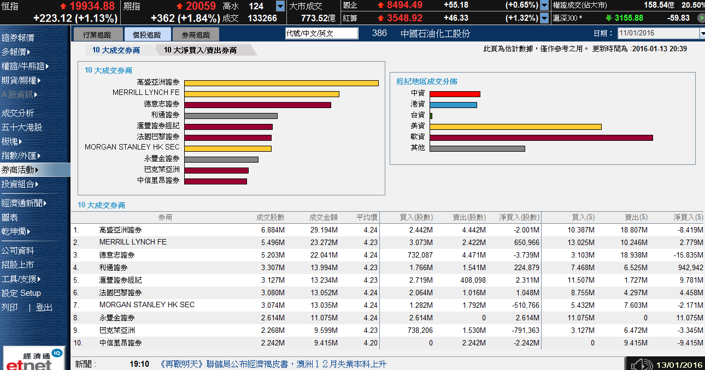705x370 pixels.
Task: Click the speaker volume icon
Action: pos(641,365)
